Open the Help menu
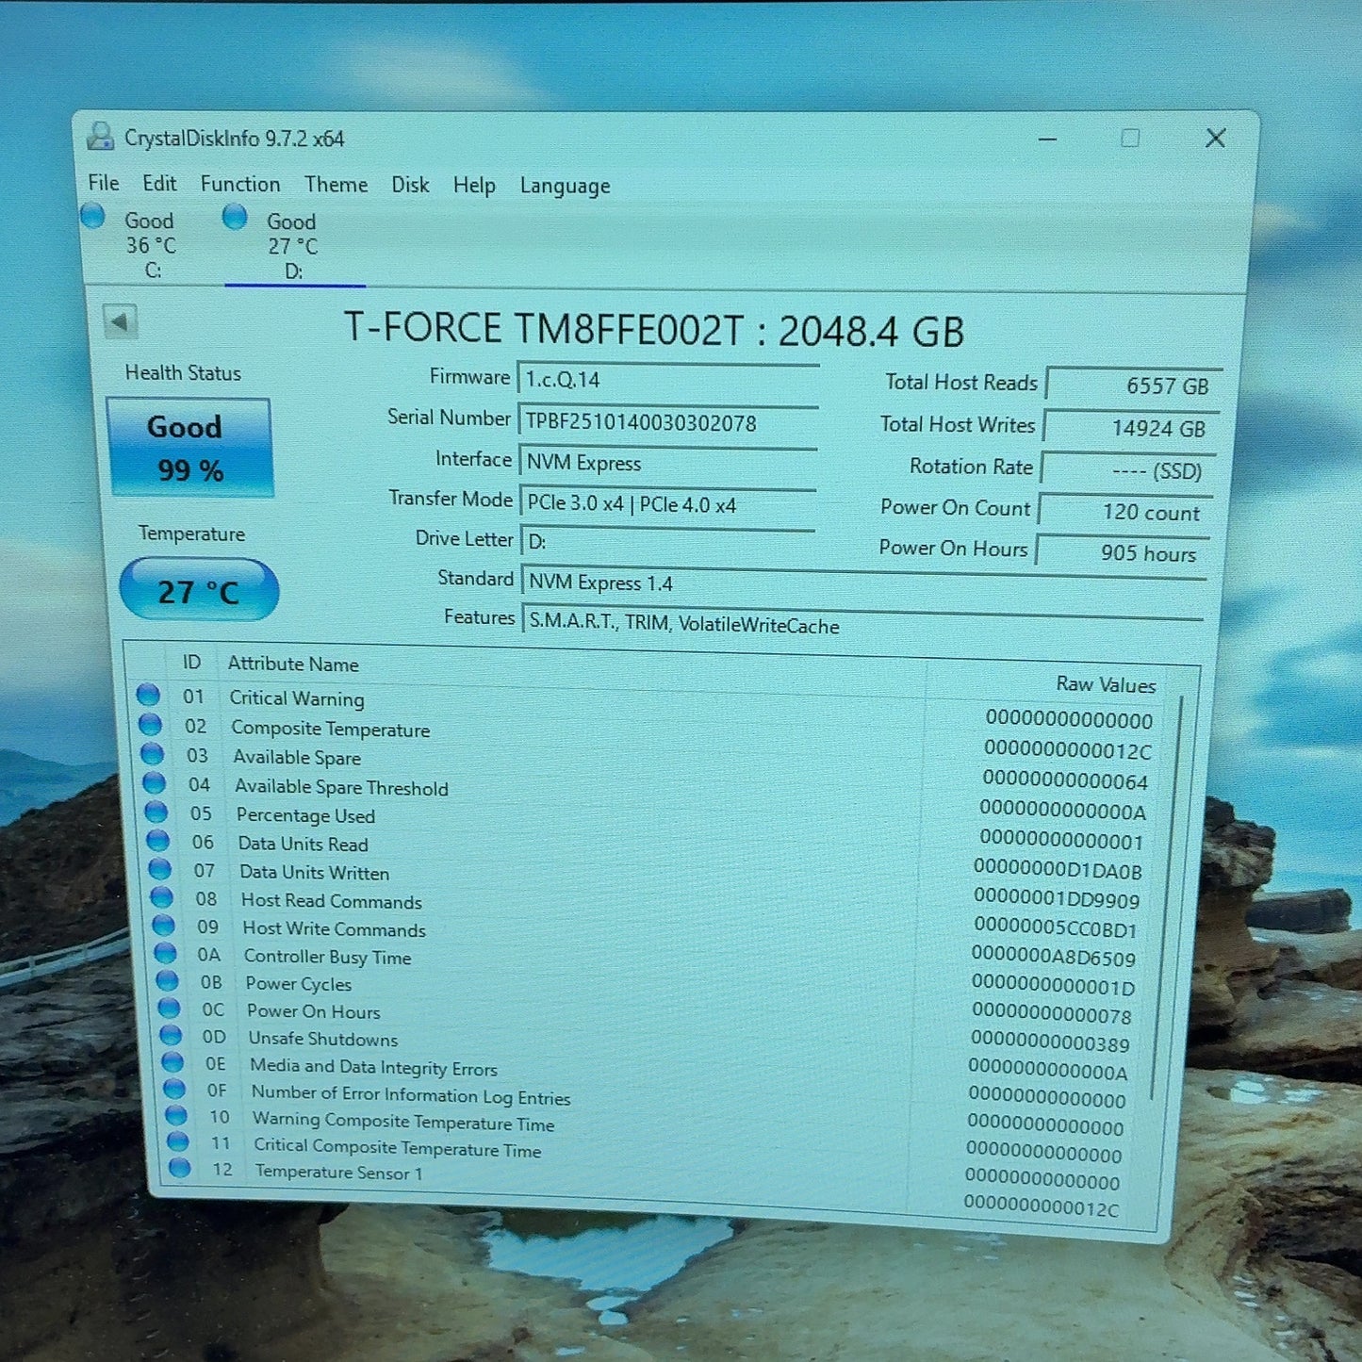The image size is (1362, 1362). (x=474, y=186)
